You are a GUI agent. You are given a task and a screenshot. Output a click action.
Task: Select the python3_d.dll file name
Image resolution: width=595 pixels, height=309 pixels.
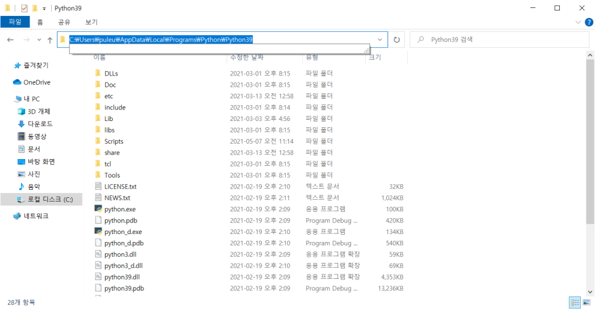[x=123, y=266]
